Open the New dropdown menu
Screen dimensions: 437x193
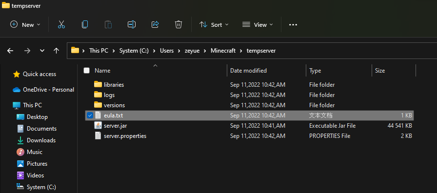[25, 24]
